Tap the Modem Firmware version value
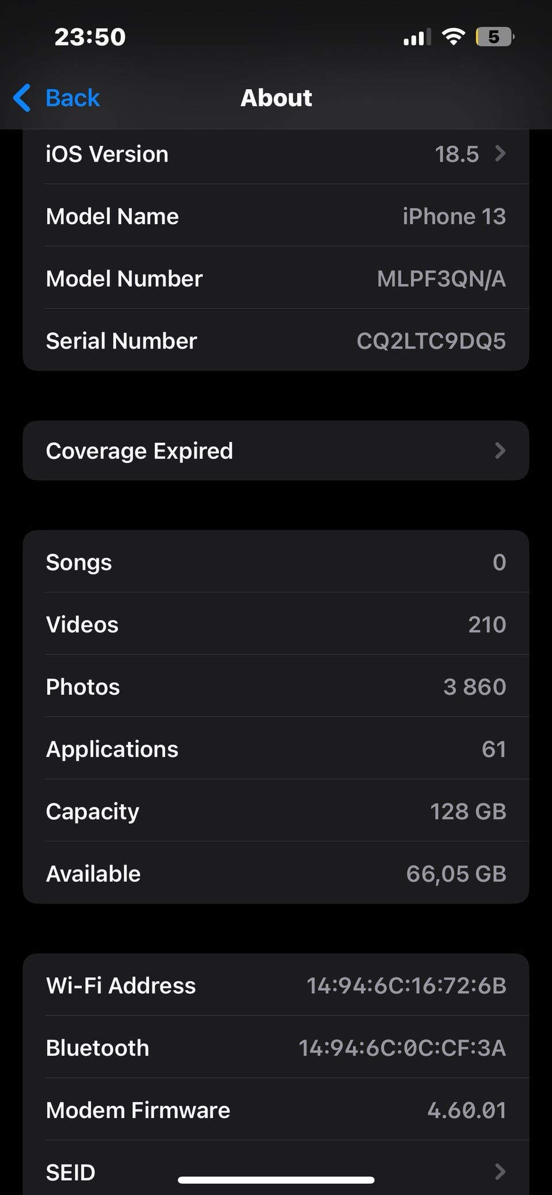The image size is (552, 1195). click(466, 1110)
